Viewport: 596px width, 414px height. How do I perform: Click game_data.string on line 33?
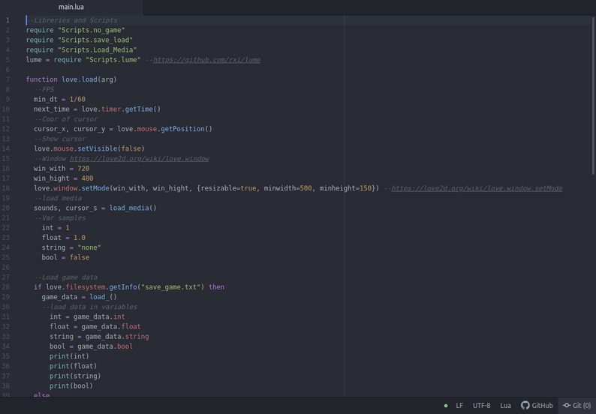click(117, 336)
